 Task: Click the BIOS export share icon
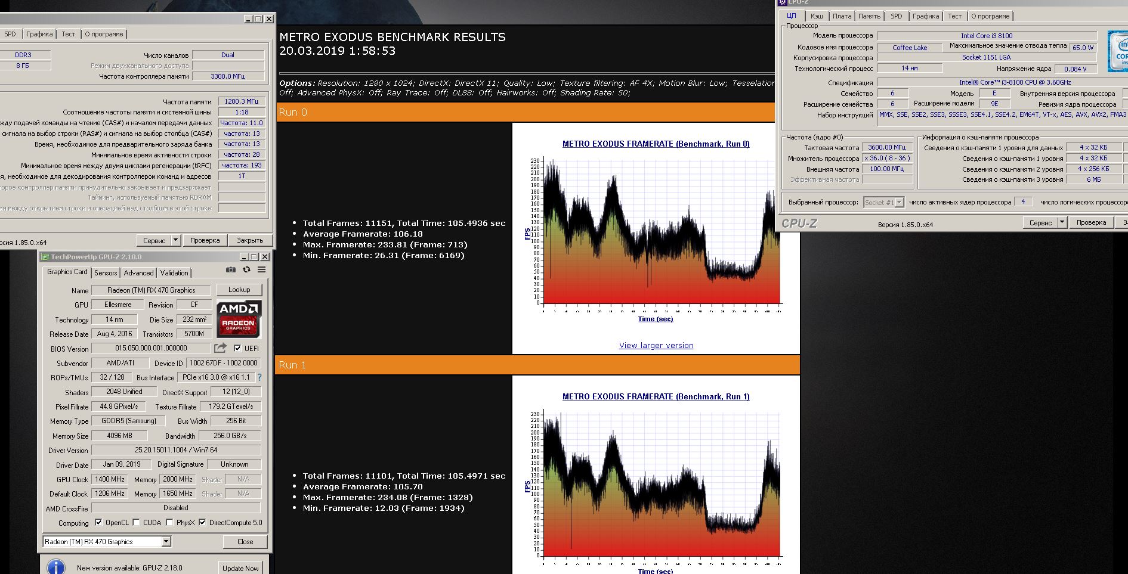[x=220, y=347]
